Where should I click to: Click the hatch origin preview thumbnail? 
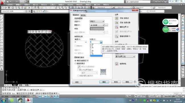103,72
